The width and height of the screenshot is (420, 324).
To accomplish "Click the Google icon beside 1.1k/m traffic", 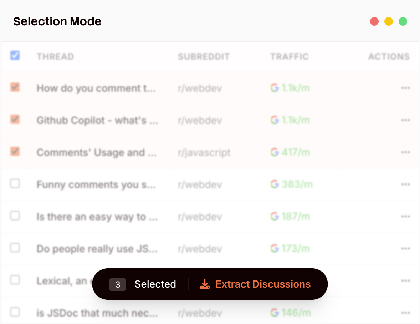I will pos(274,88).
